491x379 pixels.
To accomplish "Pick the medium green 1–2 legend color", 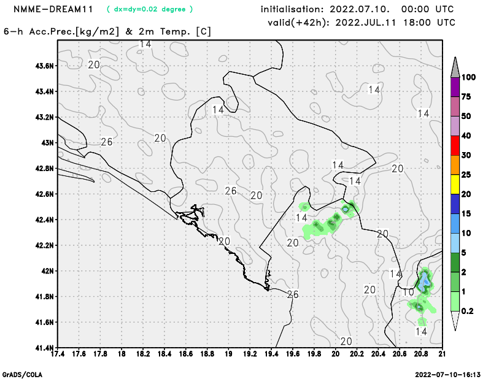I will 455,281.
